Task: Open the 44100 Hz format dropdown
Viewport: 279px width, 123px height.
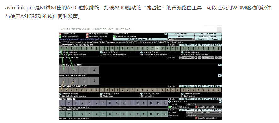Action: pos(195,112)
